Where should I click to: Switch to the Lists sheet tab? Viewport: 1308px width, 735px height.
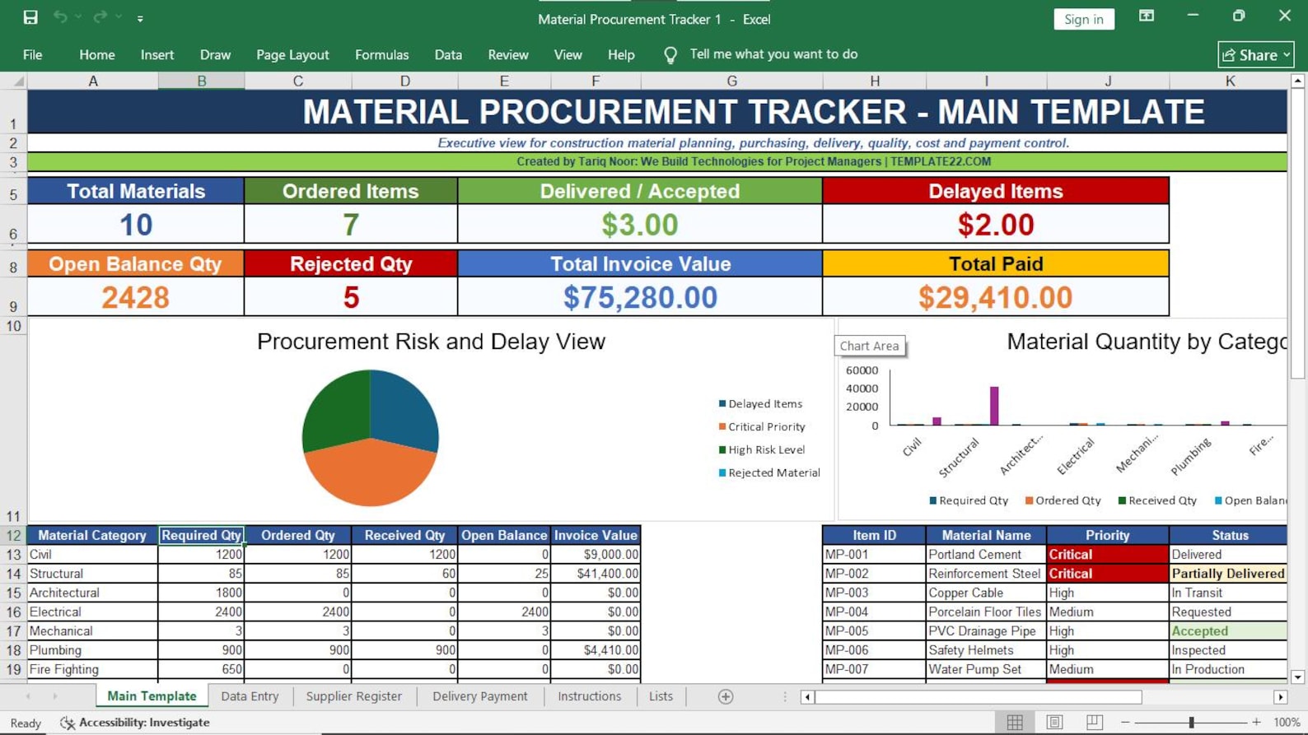661,696
